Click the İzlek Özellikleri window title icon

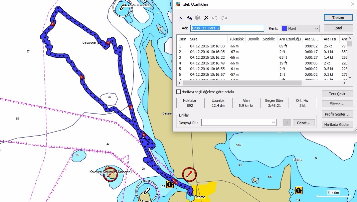[178, 4]
